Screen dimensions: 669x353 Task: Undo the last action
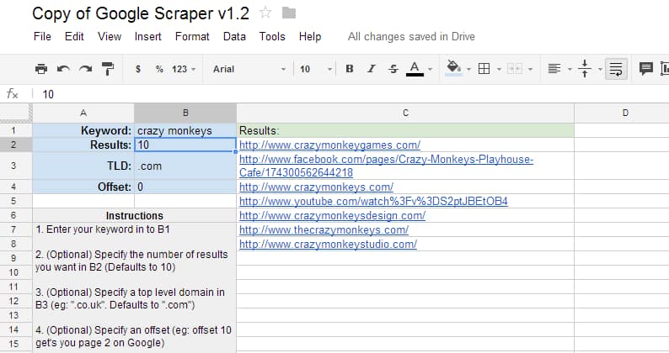pyautogui.click(x=63, y=69)
